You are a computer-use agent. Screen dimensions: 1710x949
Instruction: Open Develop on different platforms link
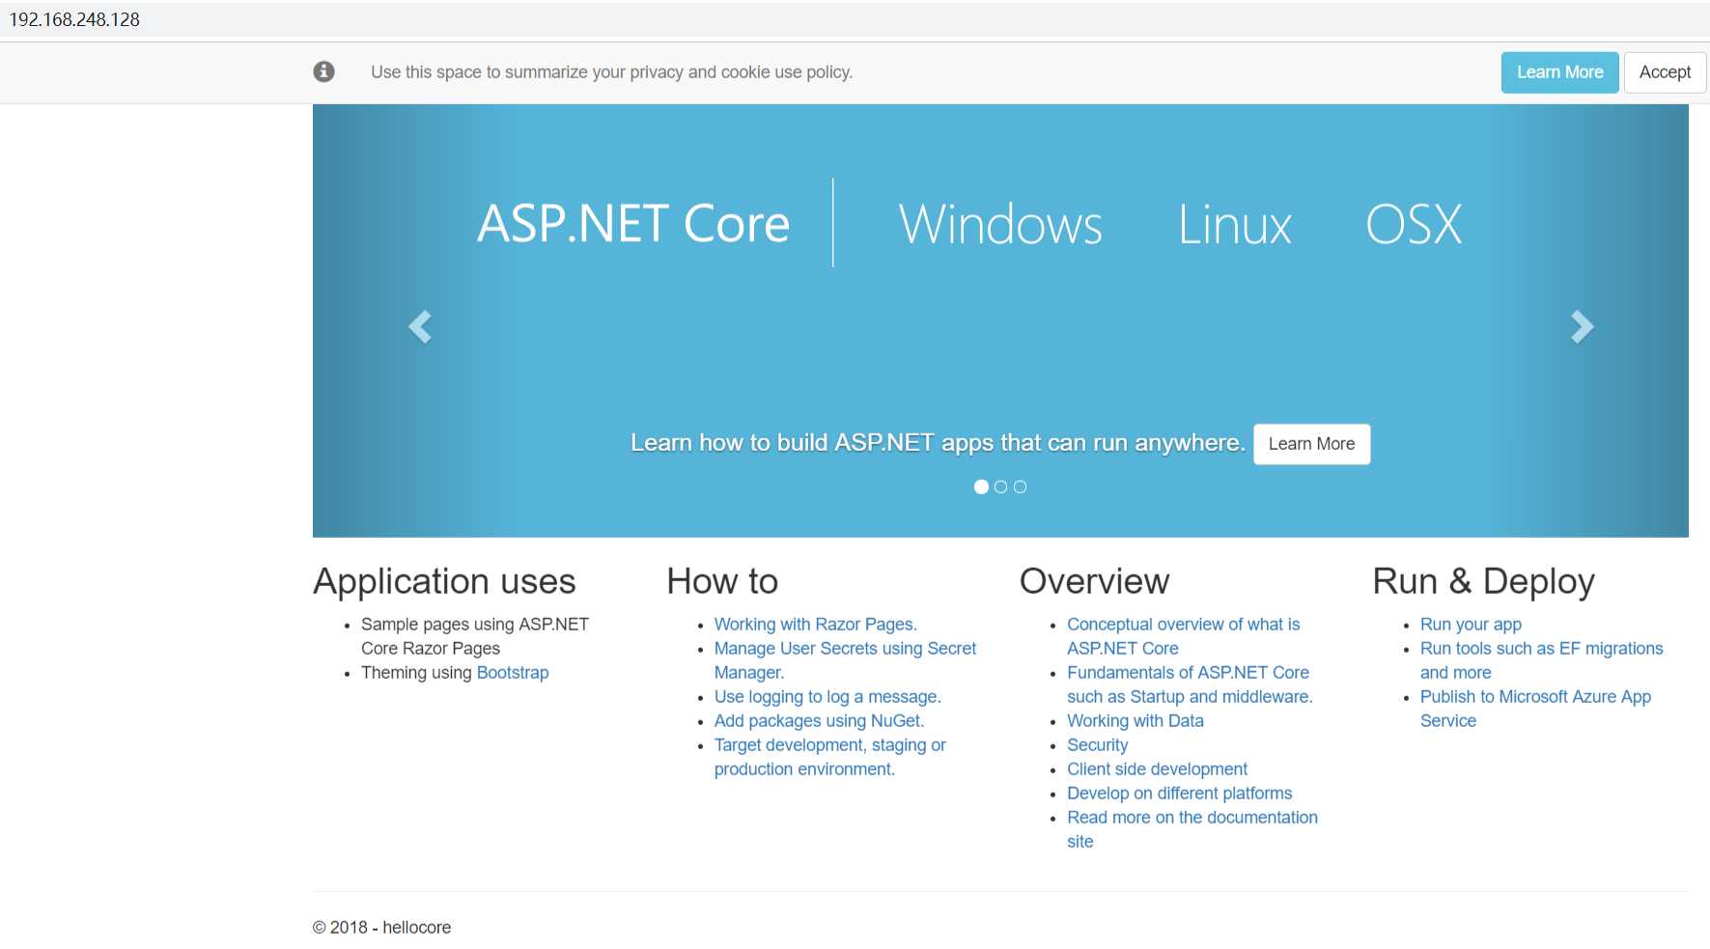(x=1179, y=794)
